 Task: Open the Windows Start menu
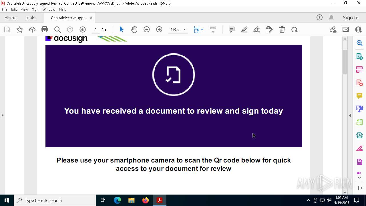pos(7,200)
